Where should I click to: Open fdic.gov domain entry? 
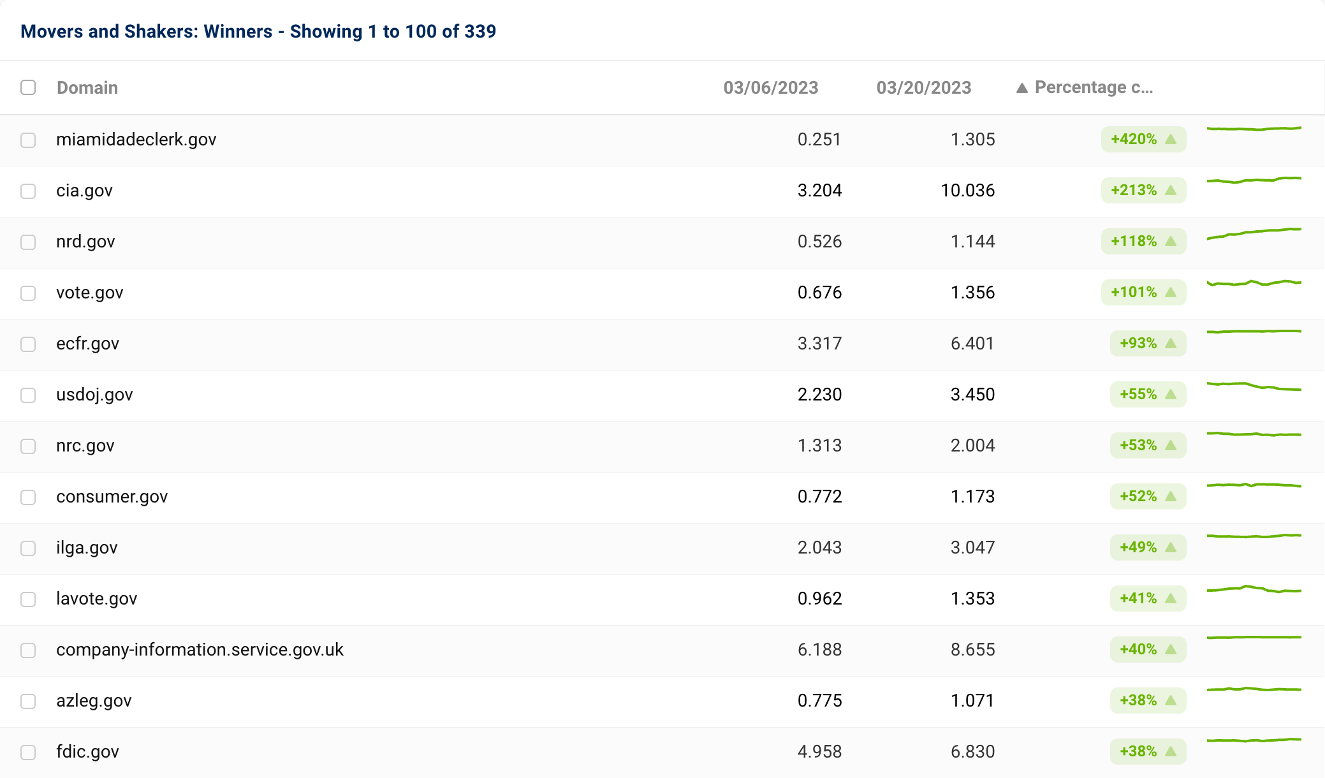click(87, 751)
